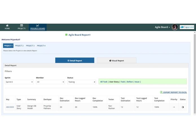Filter by User Story link
This screenshot has height=139, width=196.
click(x=114, y=82)
